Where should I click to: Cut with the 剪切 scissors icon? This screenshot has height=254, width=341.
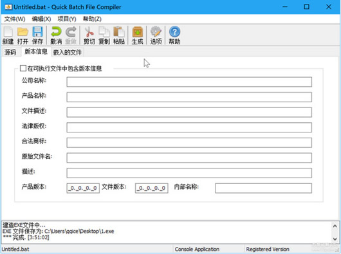(x=89, y=35)
